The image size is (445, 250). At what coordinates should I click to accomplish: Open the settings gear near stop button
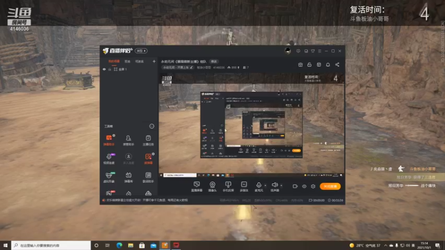pyautogui.click(x=313, y=186)
